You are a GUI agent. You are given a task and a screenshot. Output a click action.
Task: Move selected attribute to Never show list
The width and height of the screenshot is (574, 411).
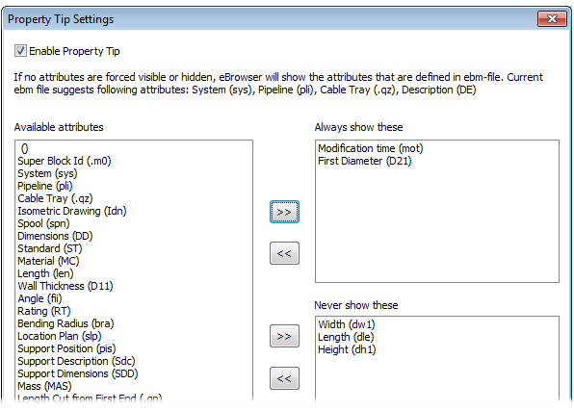coord(284,336)
